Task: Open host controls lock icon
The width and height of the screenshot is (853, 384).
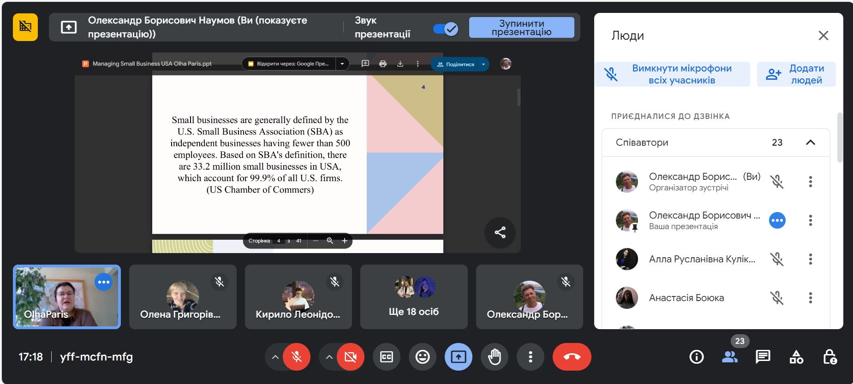Action: [x=829, y=357]
